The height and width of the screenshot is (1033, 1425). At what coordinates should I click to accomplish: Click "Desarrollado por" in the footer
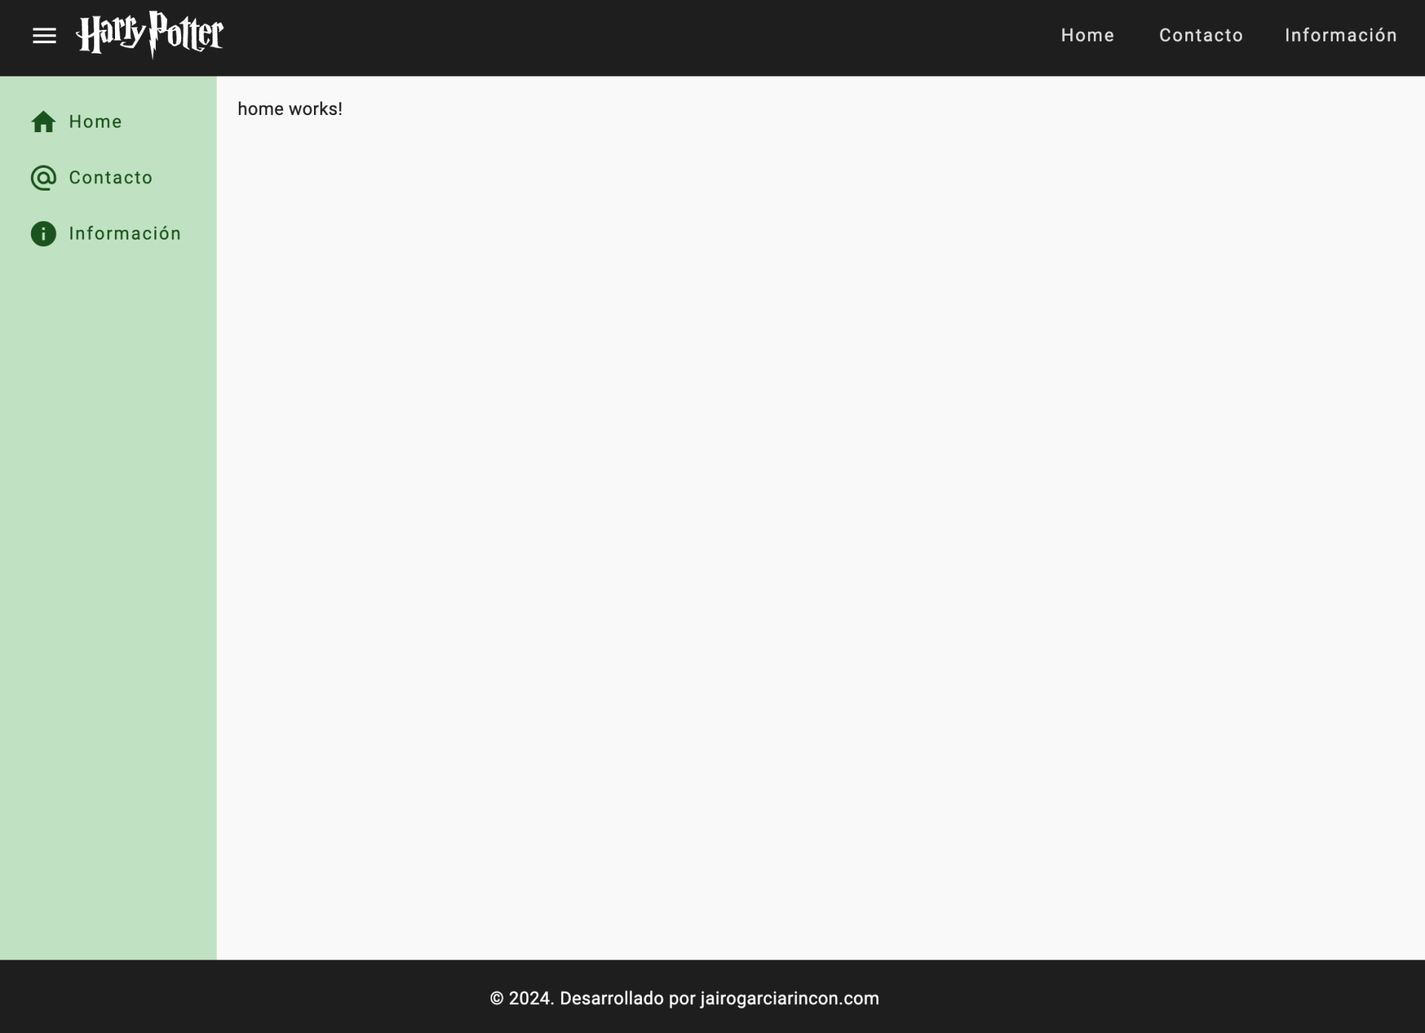627,999
